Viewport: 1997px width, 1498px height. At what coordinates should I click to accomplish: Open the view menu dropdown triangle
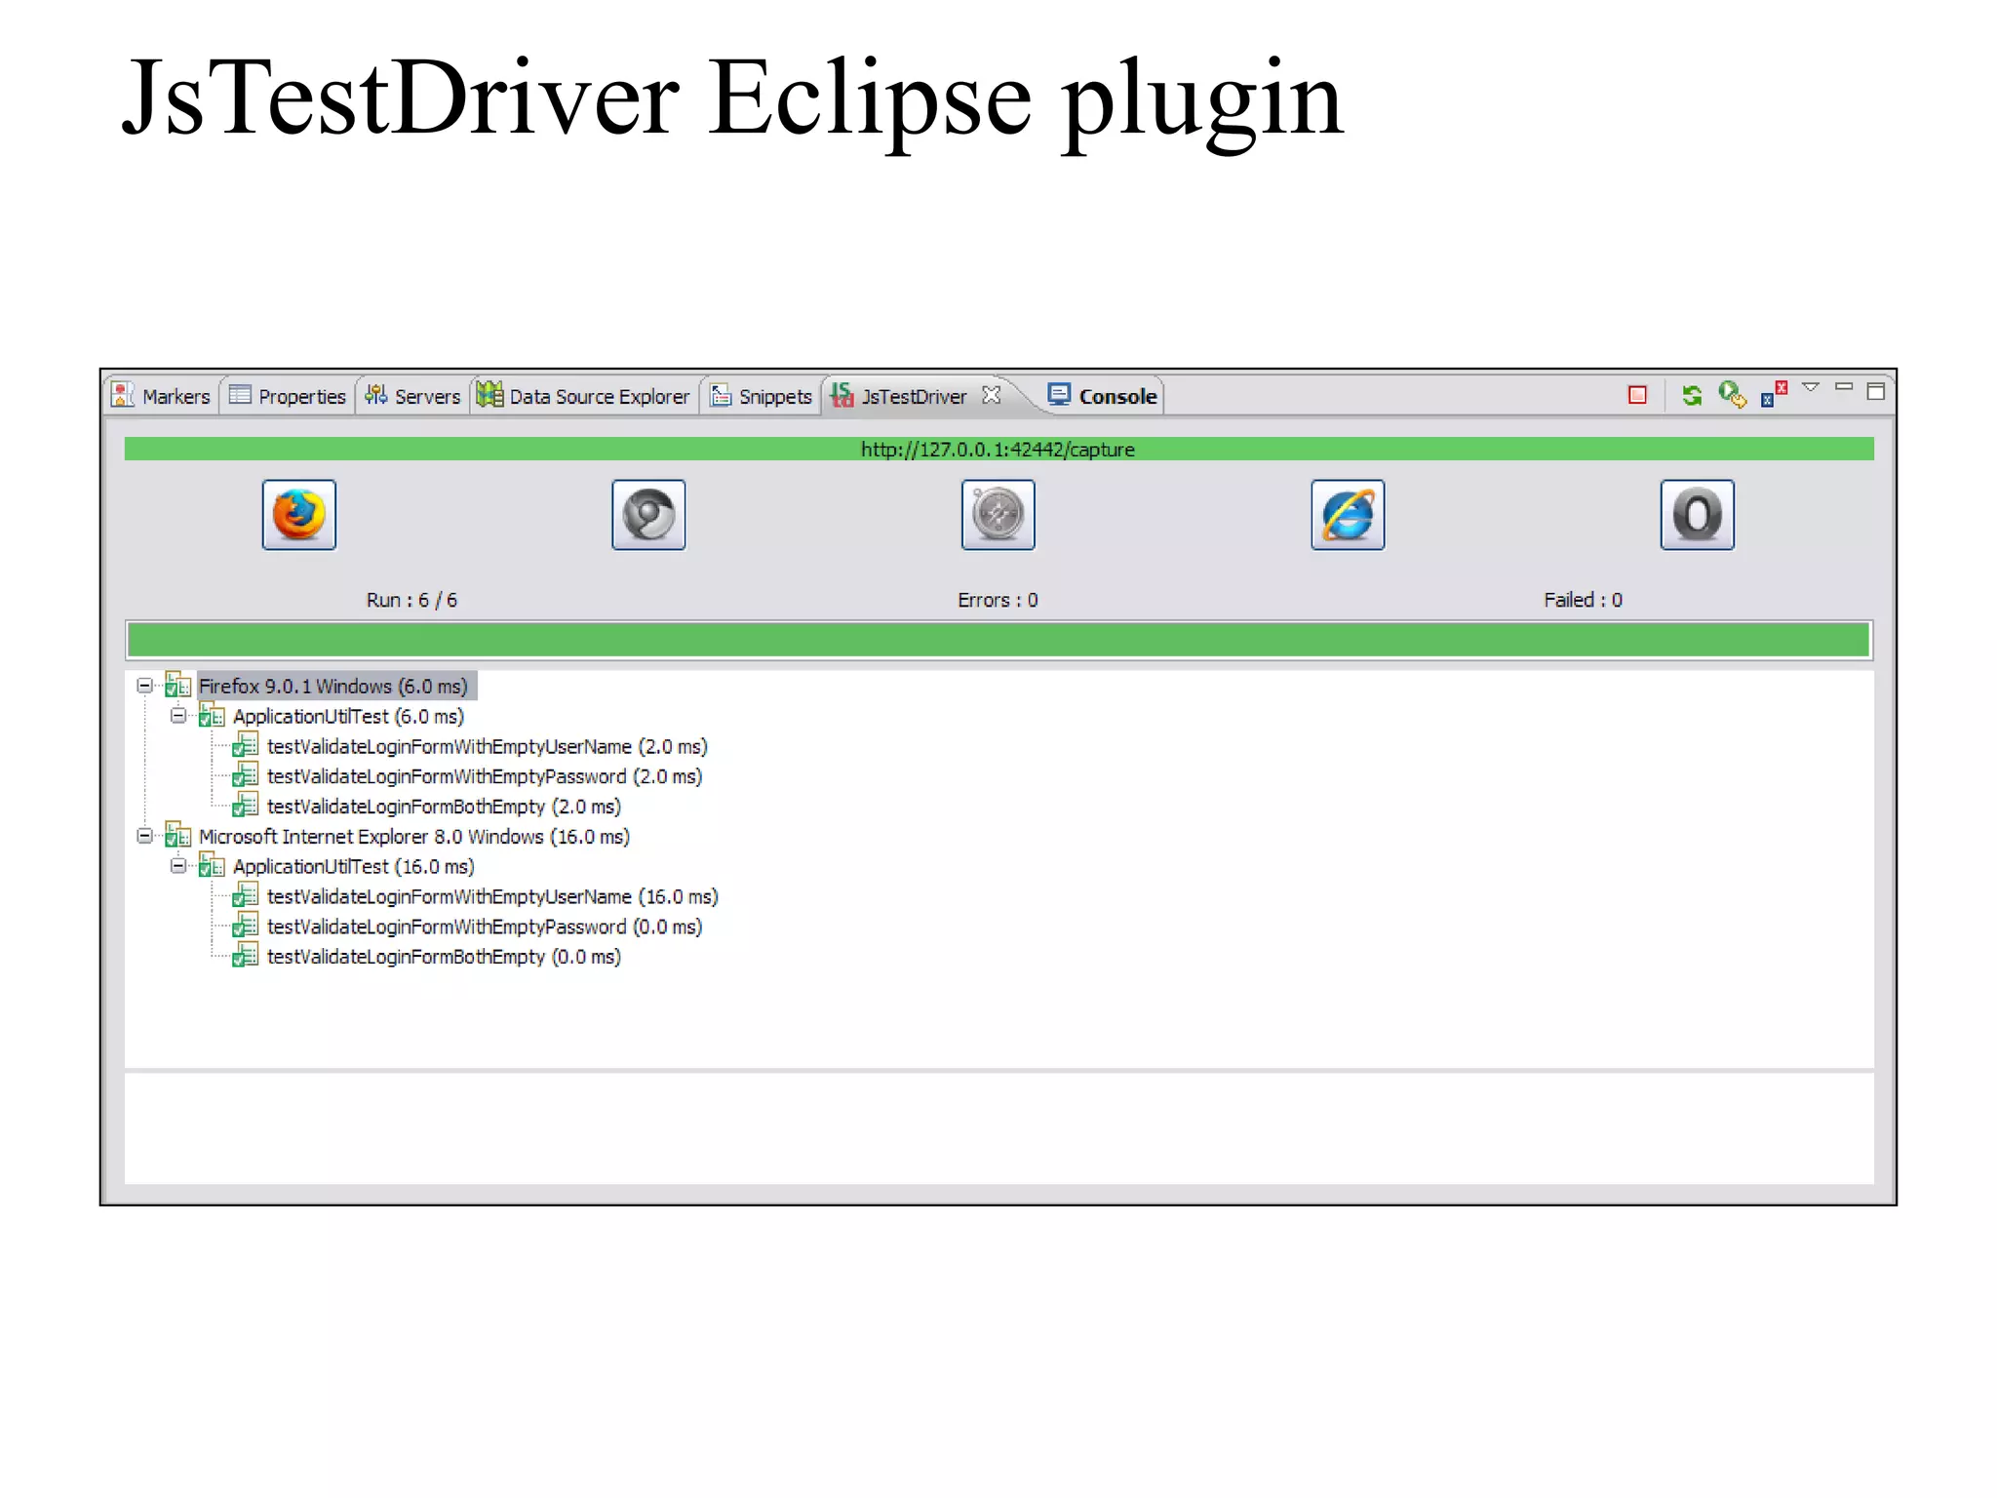(x=1811, y=388)
